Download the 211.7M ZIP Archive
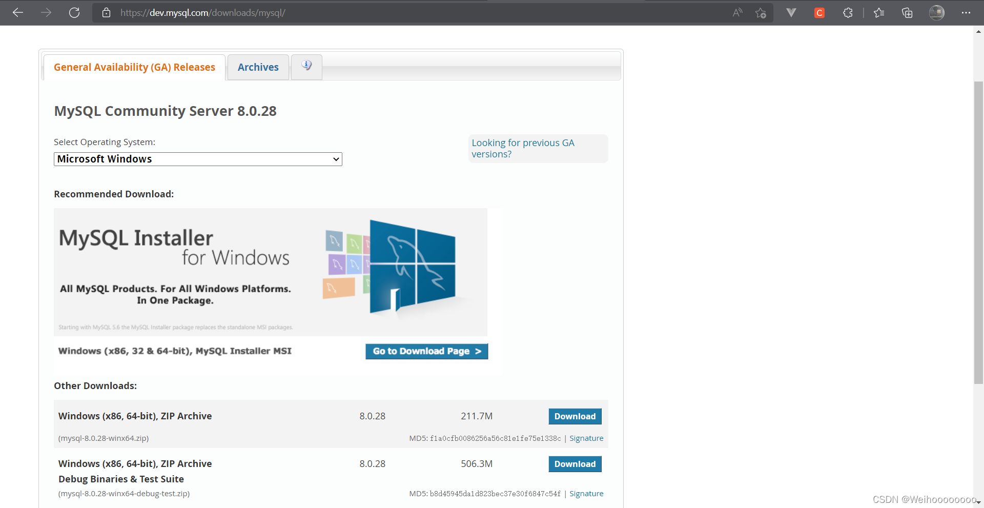Screen dimensions: 984x508 [x=575, y=416]
